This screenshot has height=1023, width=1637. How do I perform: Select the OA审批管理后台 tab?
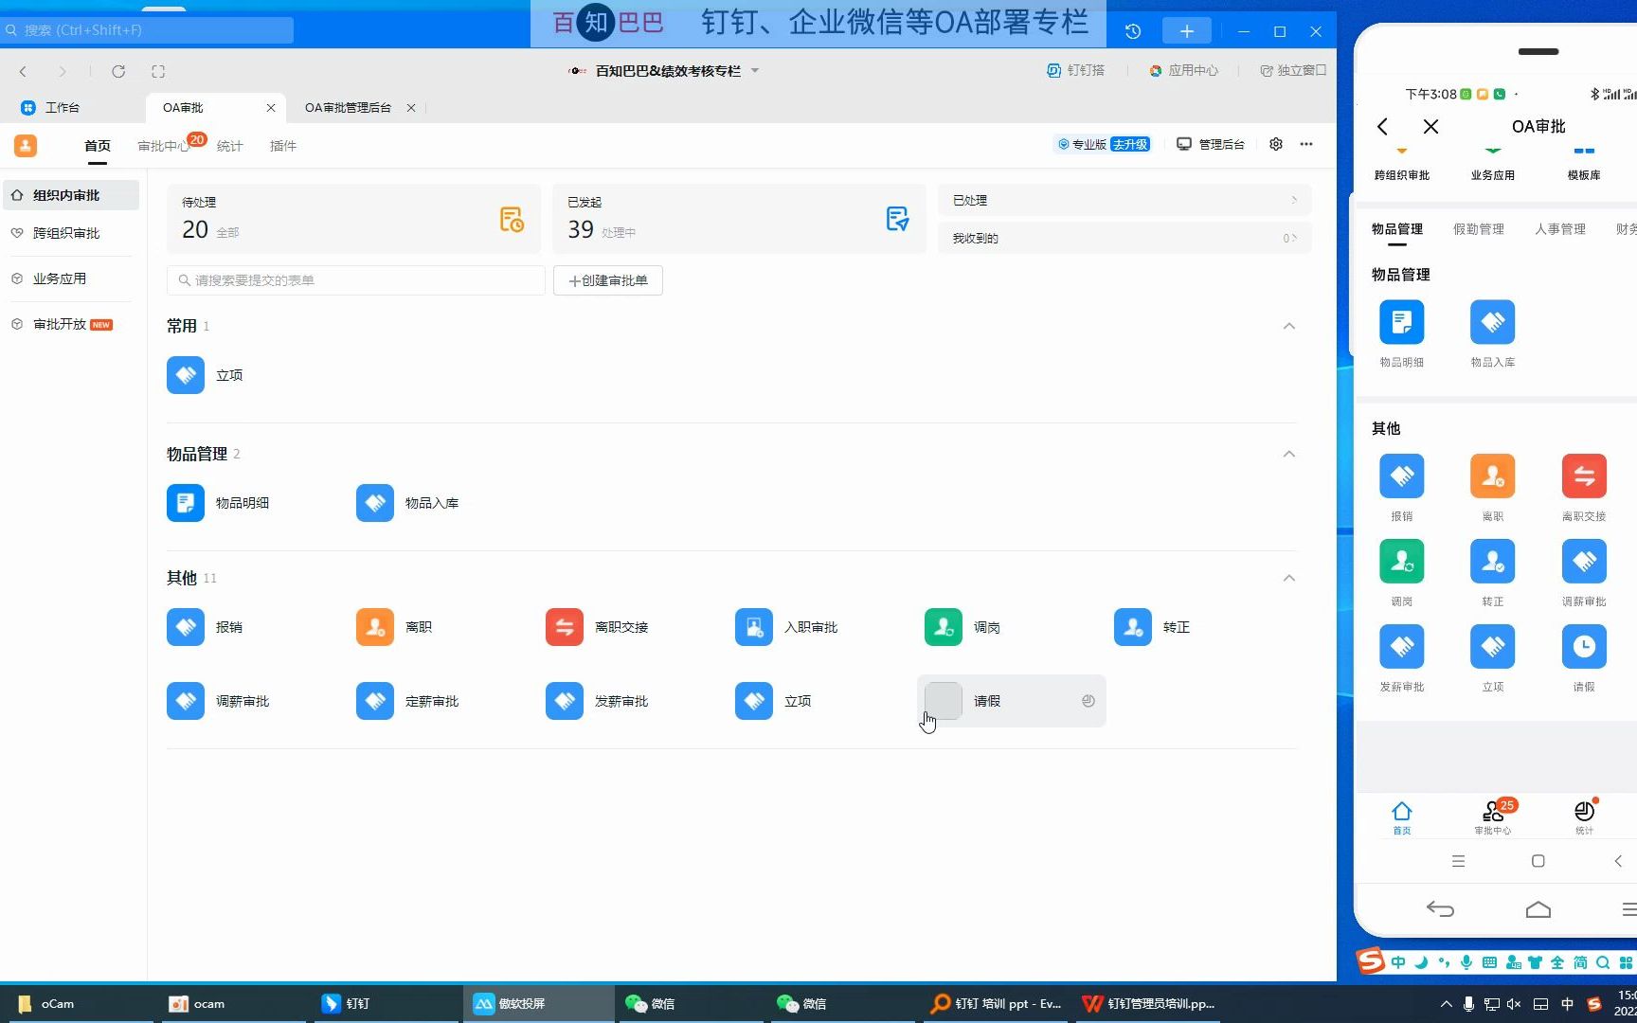click(x=348, y=108)
